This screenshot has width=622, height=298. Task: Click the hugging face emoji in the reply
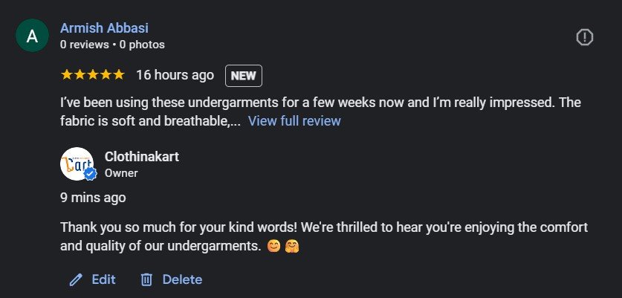tap(291, 244)
